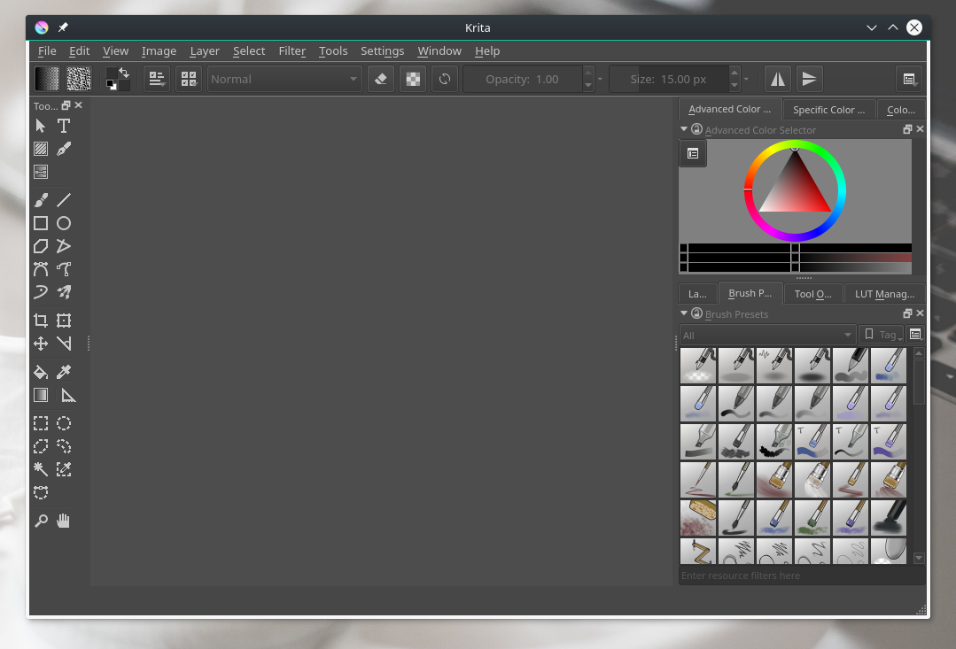This screenshot has width=956, height=649.
Task: Open the choose brush preset button
Action: pos(189,79)
